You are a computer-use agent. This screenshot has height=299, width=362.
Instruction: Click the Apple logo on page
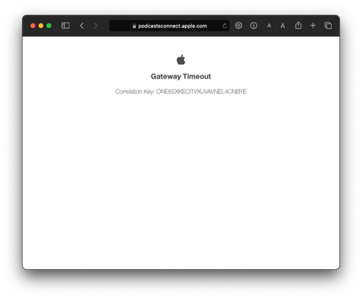tap(181, 60)
